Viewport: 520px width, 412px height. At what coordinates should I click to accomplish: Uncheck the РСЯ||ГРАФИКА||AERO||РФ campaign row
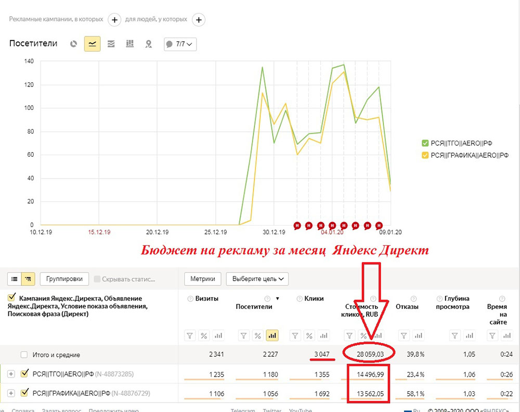(24, 392)
